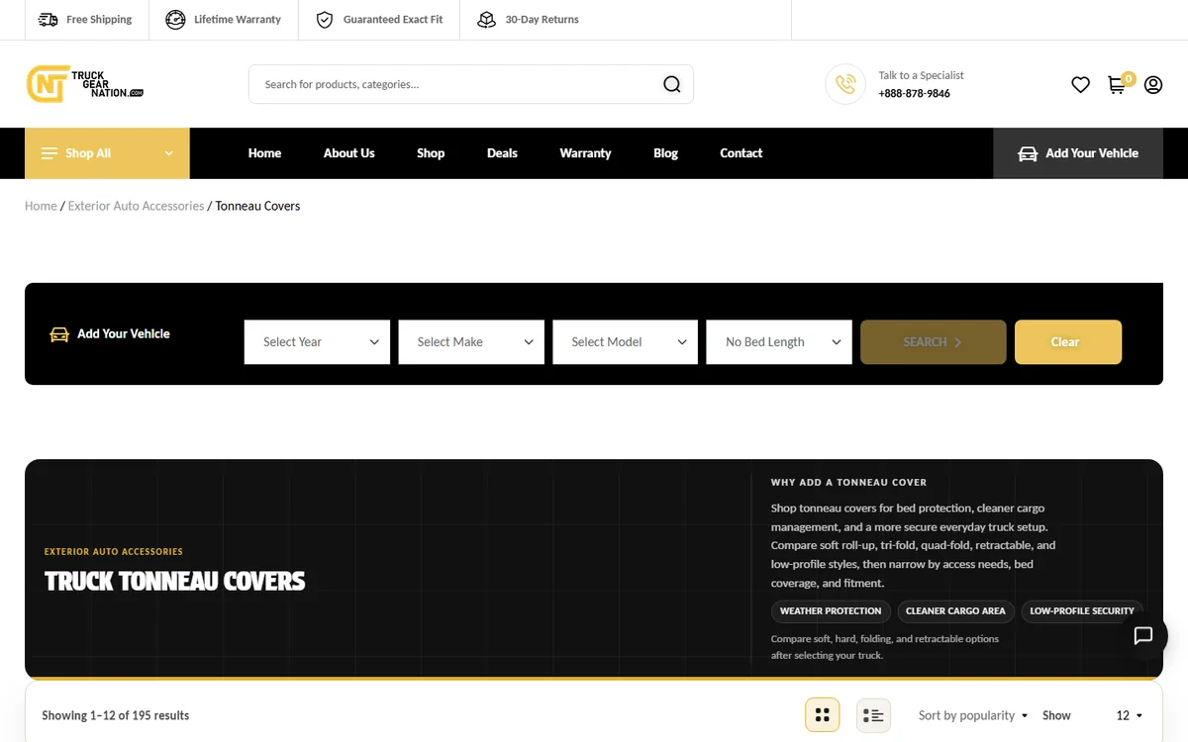Open the Warranty menu item

pos(585,153)
